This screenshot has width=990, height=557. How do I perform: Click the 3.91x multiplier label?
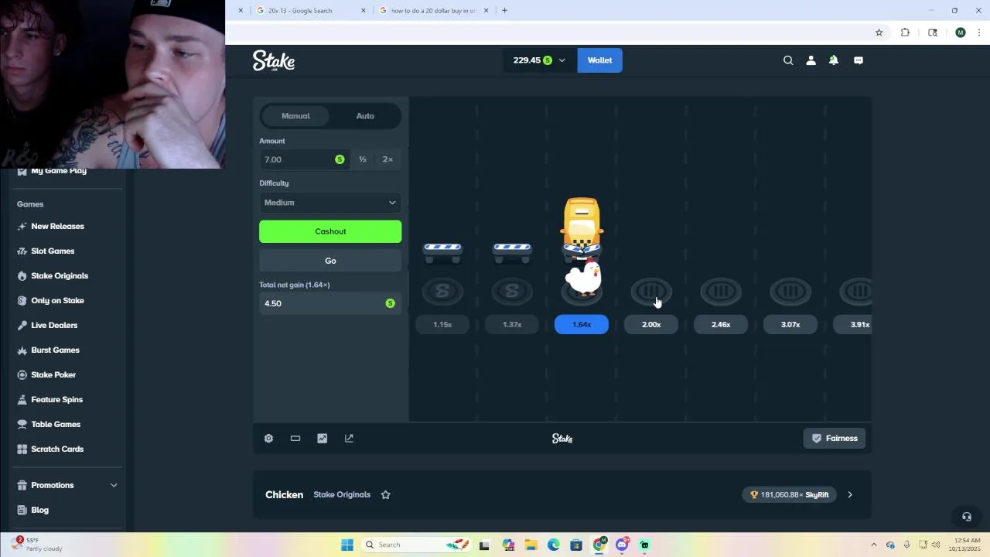[852, 325]
